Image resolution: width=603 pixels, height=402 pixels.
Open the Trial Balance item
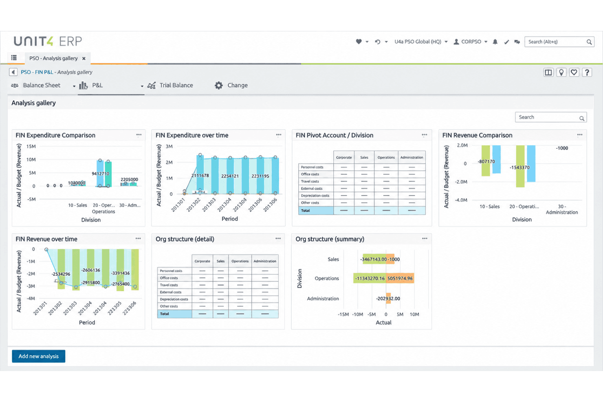click(x=170, y=85)
